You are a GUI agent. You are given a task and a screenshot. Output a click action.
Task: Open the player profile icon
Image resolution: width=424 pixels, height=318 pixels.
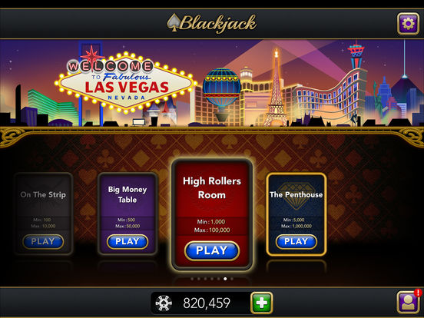pos(408,303)
